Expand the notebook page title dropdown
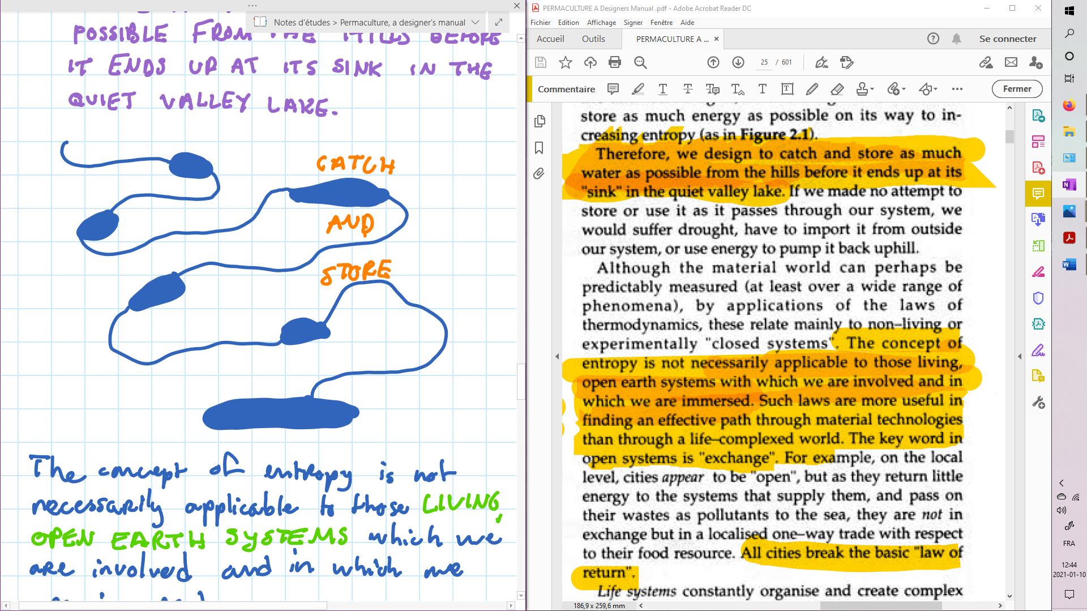The width and height of the screenshot is (1087, 611). (476, 22)
